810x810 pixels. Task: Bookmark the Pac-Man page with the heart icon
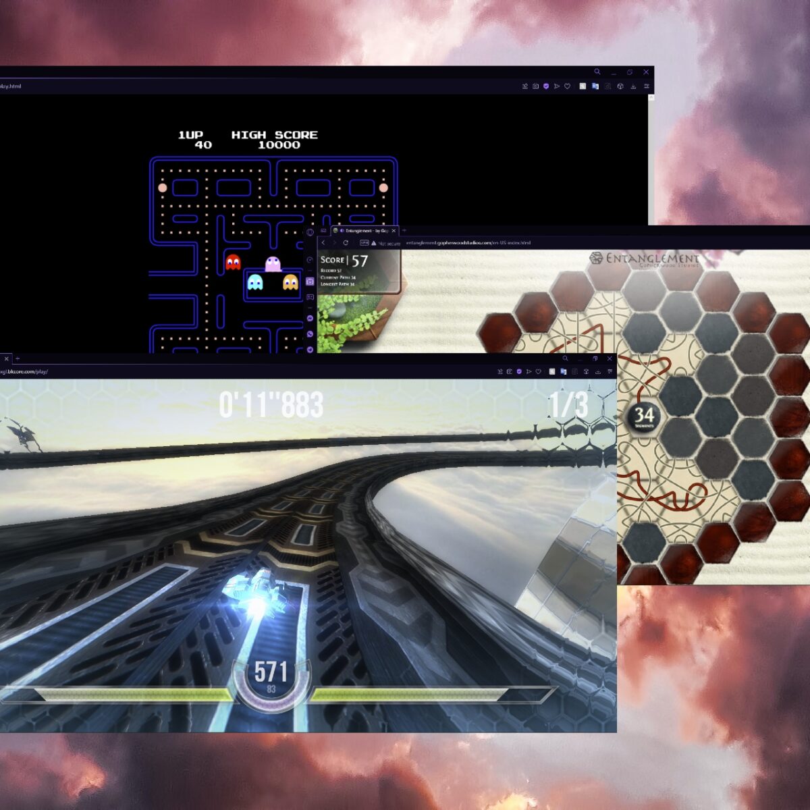pyautogui.click(x=567, y=86)
